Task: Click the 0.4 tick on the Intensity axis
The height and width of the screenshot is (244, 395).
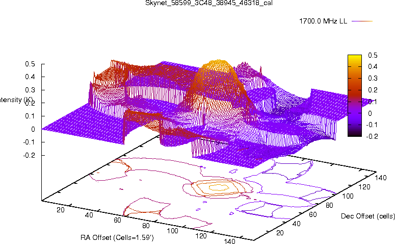Action: pos(30,77)
